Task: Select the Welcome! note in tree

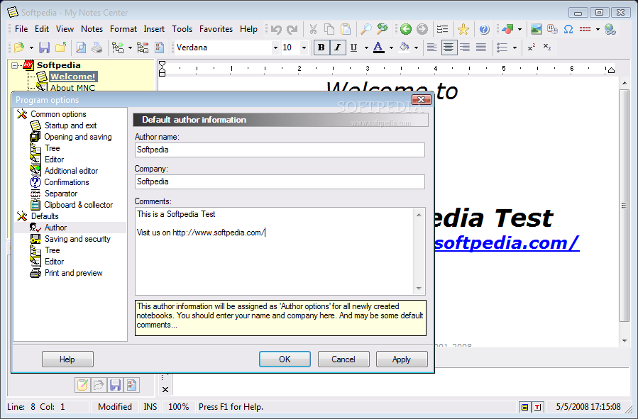Action: point(73,77)
